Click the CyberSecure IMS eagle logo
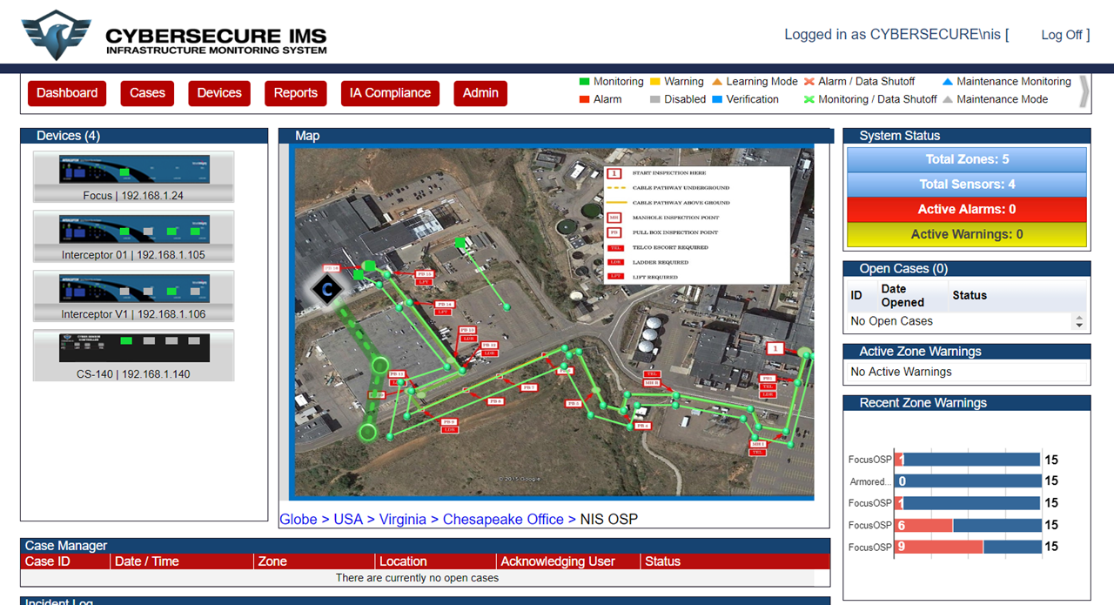This screenshot has height=605, width=1114. 57,35
